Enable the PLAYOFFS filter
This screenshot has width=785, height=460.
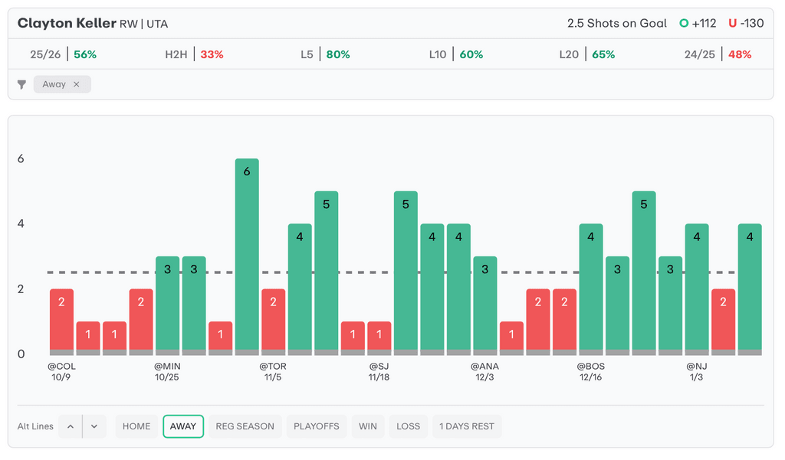point(317,426)
